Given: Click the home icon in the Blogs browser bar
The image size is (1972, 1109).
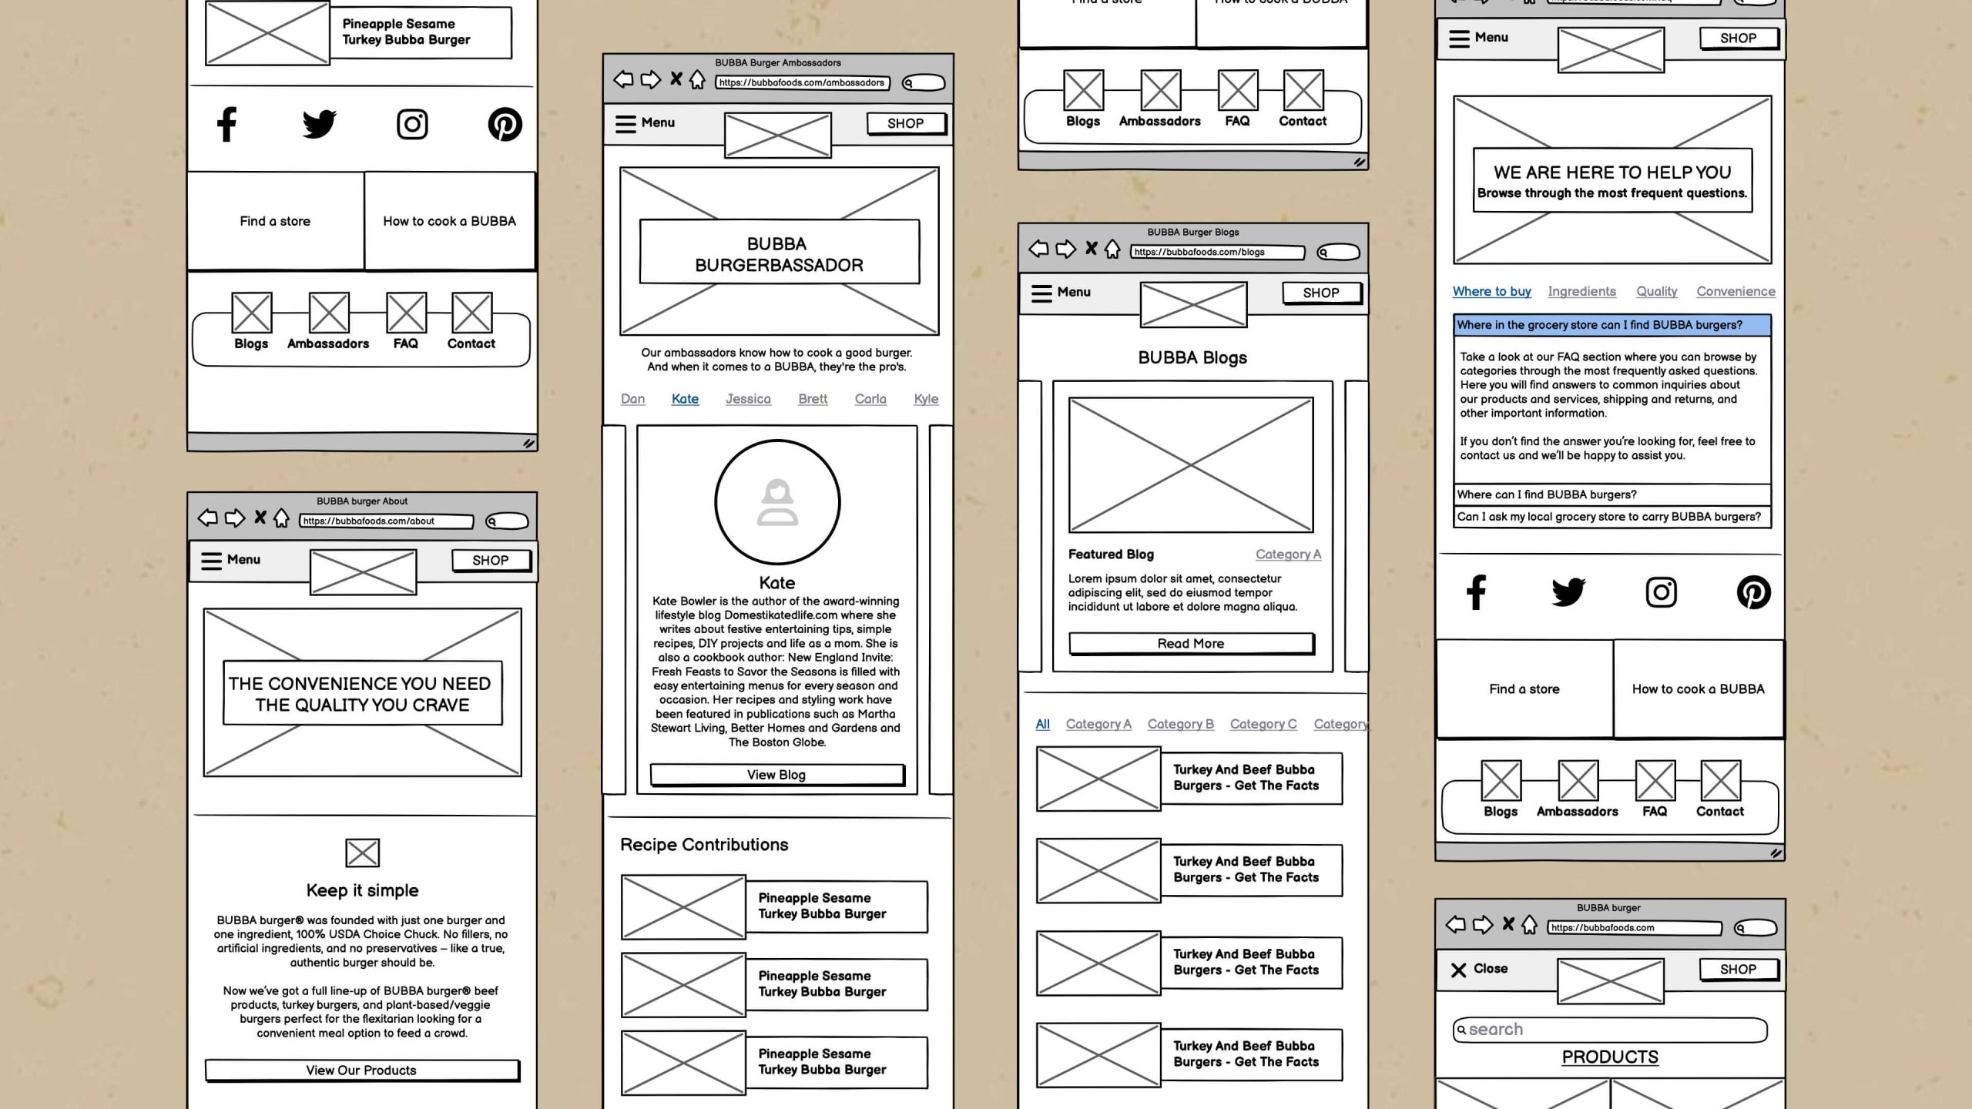Looking at the screenshot, I should coord(1112,249).
